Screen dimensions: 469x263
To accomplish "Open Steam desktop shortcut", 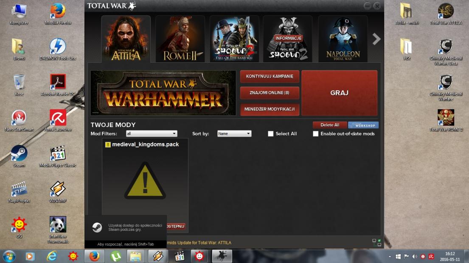I will point(19,155).
